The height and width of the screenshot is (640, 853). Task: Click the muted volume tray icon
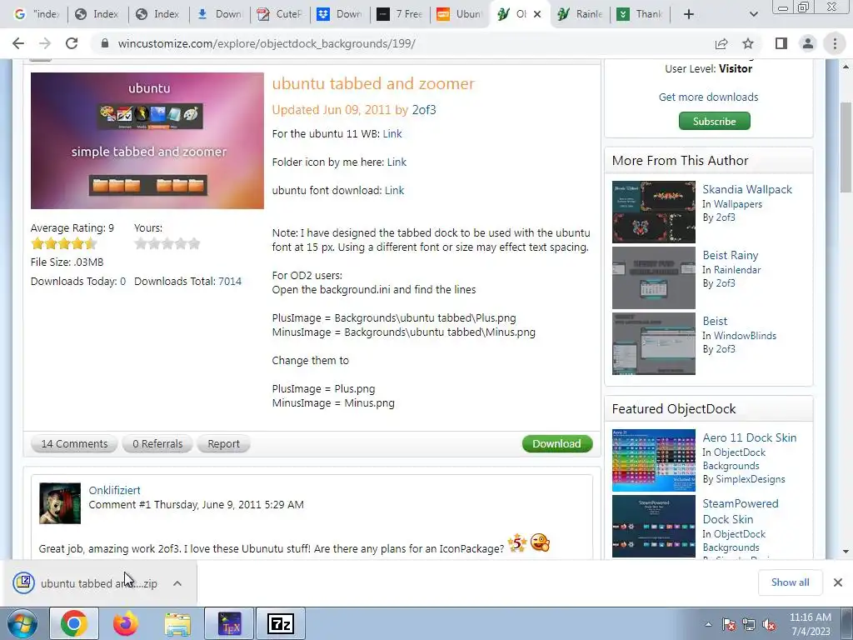tap(769, 624)
